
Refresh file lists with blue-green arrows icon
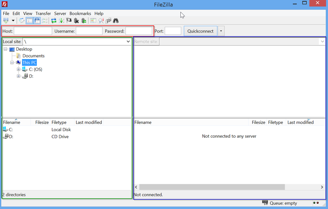point(54,20)
